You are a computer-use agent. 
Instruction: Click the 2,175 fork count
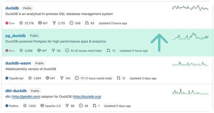[x=61, y=23]
